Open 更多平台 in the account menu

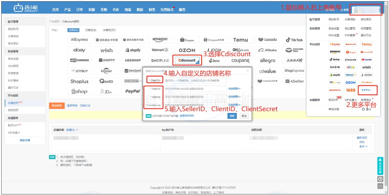pyautogui.click(x=367, y=90)
